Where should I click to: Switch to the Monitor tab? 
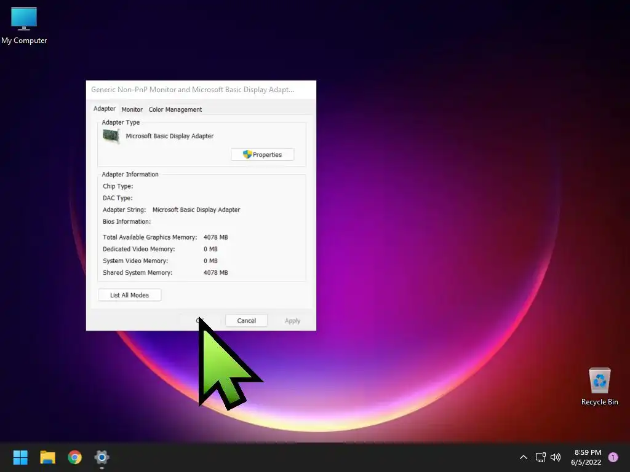click(132, 109)
